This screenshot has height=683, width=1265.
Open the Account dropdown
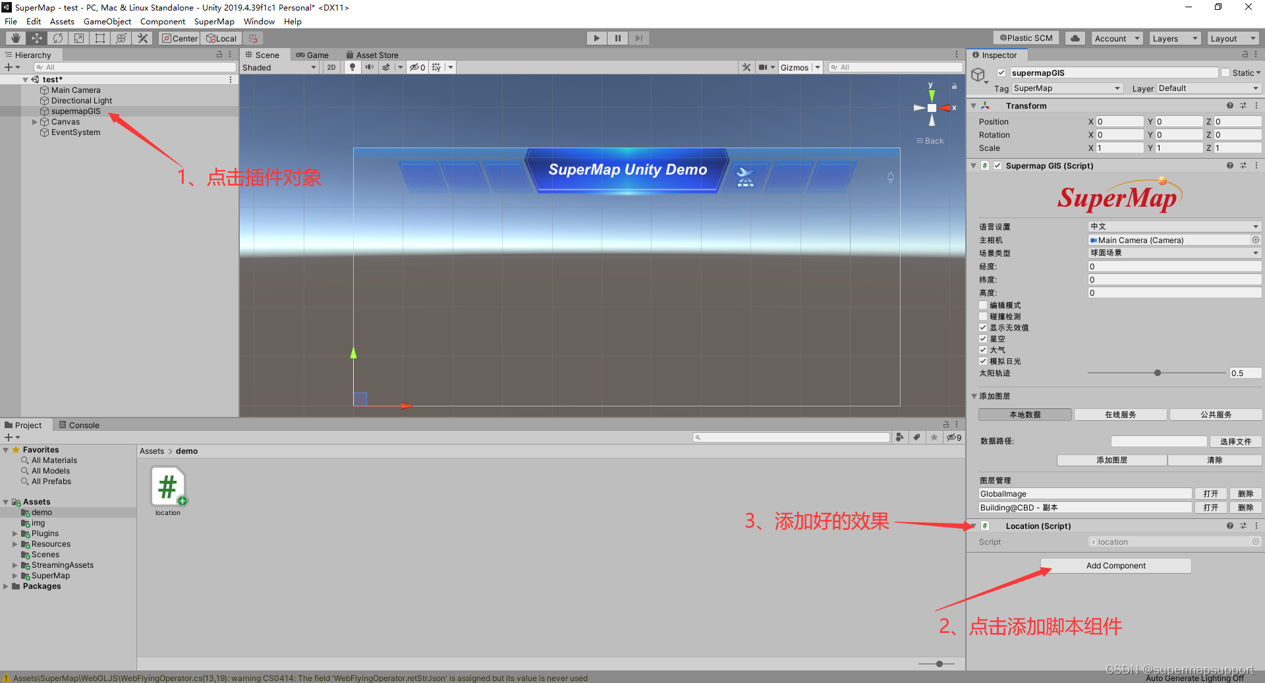pos(1117,38)
